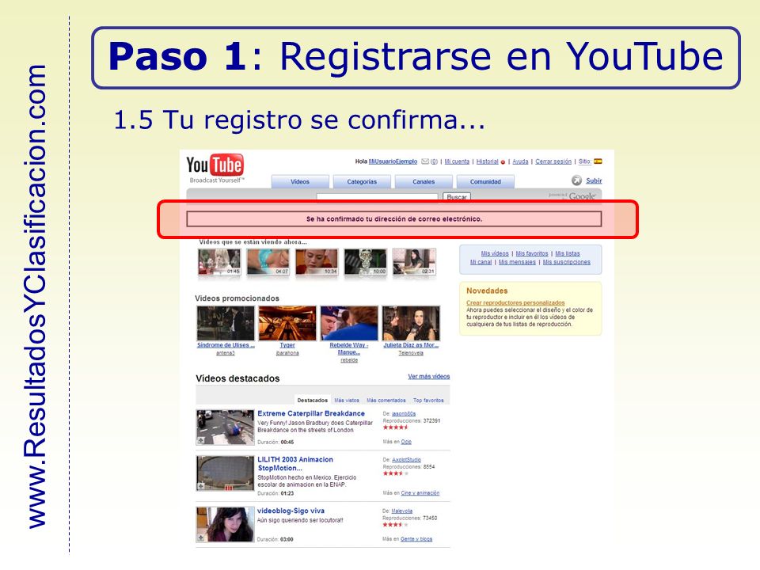Click the Cine y animación category link
The height and width of the screenshot is (570, 760).
(x=420, y=493)
